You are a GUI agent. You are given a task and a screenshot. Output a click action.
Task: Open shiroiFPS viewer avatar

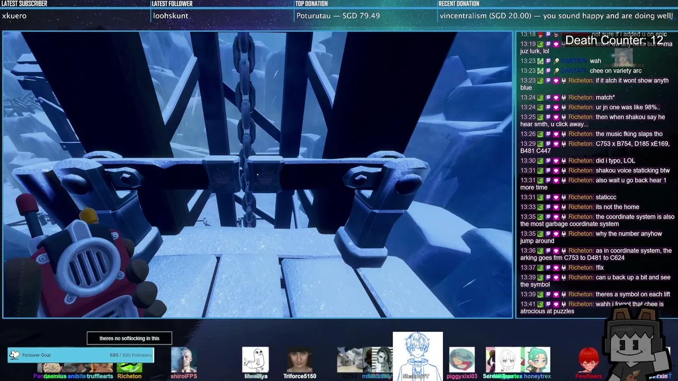[184, 360]
